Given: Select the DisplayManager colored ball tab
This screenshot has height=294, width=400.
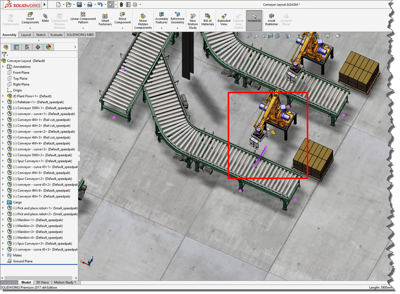Looking at the screenshot, I should pyautogui.click(x=48, y=47).
